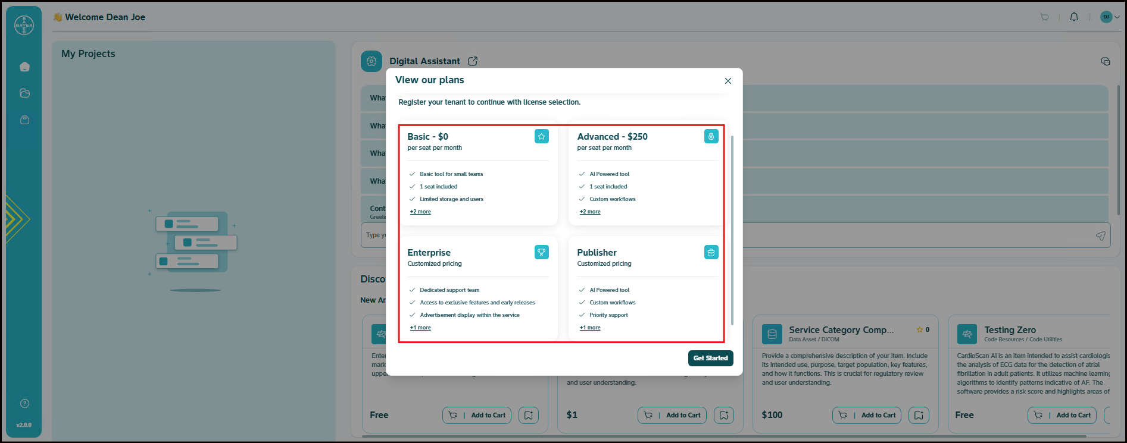Screen dimensions: 1127x443
Task: Bookmark the Testing Zero neighbor $100 item
Action: click(x=919, y=415)
